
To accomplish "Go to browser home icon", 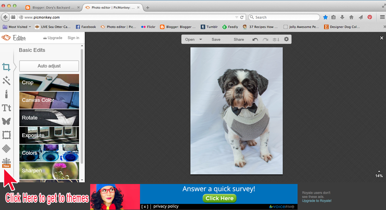I will click(x=351, y=17).
